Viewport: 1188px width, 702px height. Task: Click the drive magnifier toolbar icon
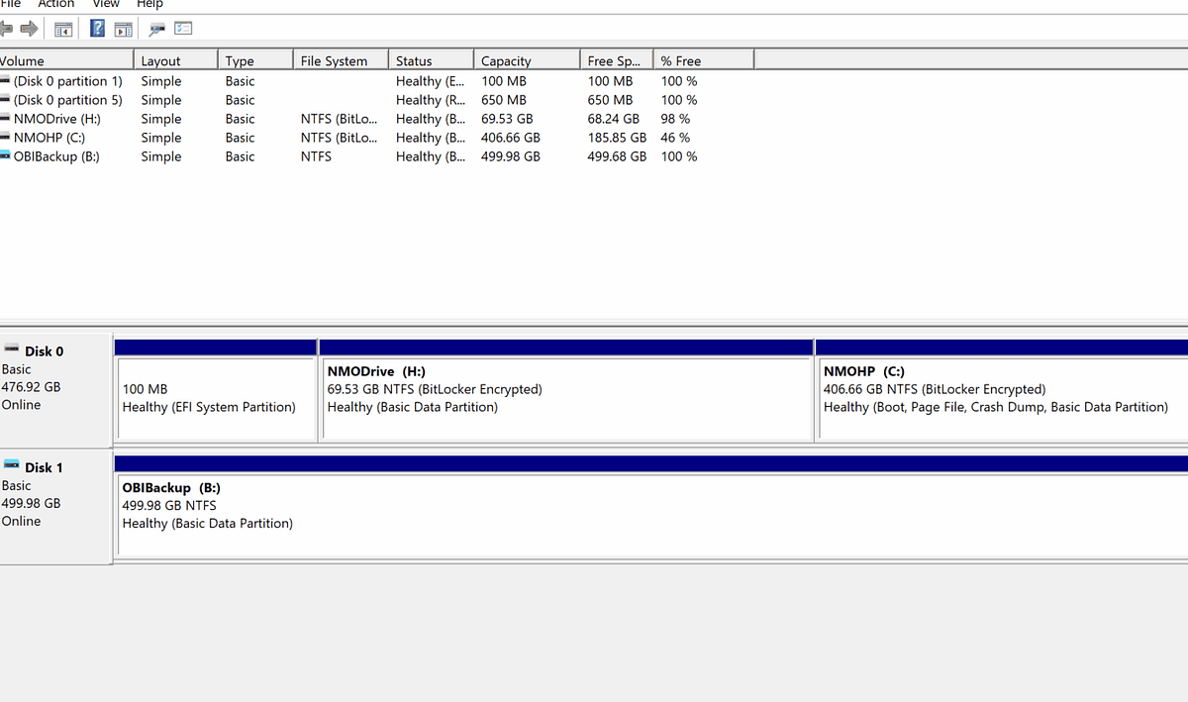tap(155, 28)
